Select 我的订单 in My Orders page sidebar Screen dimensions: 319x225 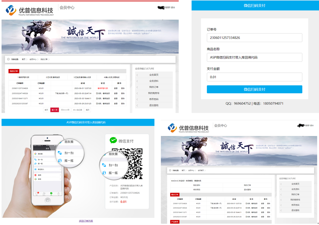[154, 87]
